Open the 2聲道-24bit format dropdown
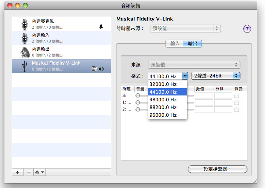 click(216, 76)
